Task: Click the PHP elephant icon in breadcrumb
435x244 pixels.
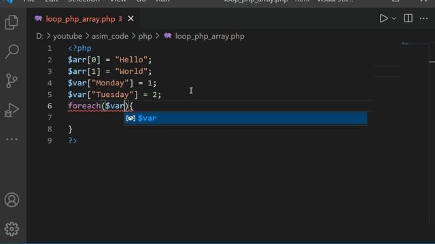Action: 168,36
